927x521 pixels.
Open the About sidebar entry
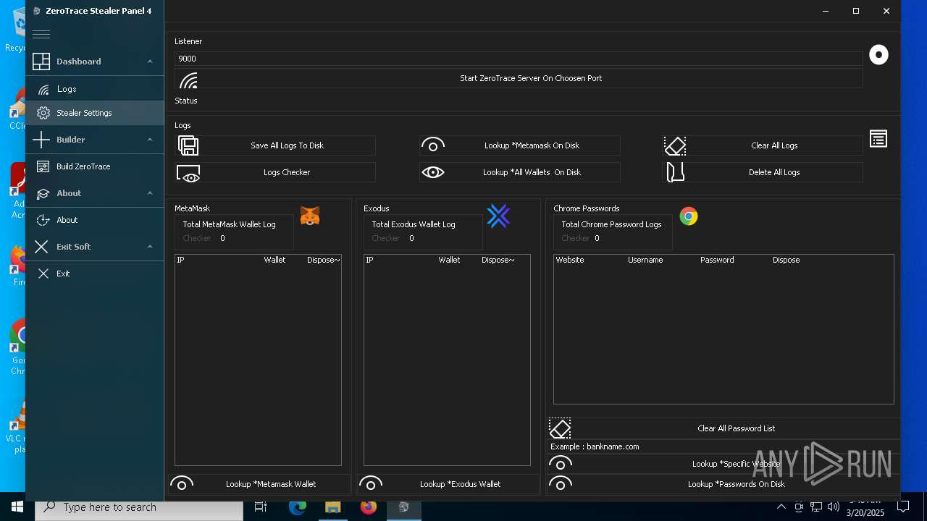pos(95,220)
